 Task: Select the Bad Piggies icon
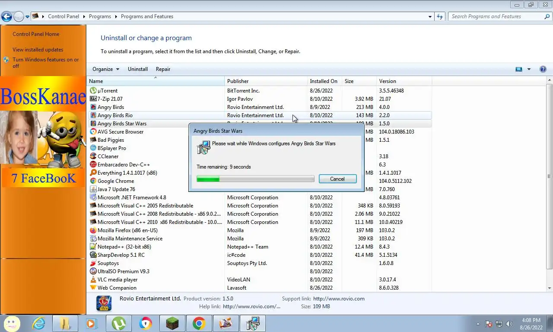click(x=93, y=140)
